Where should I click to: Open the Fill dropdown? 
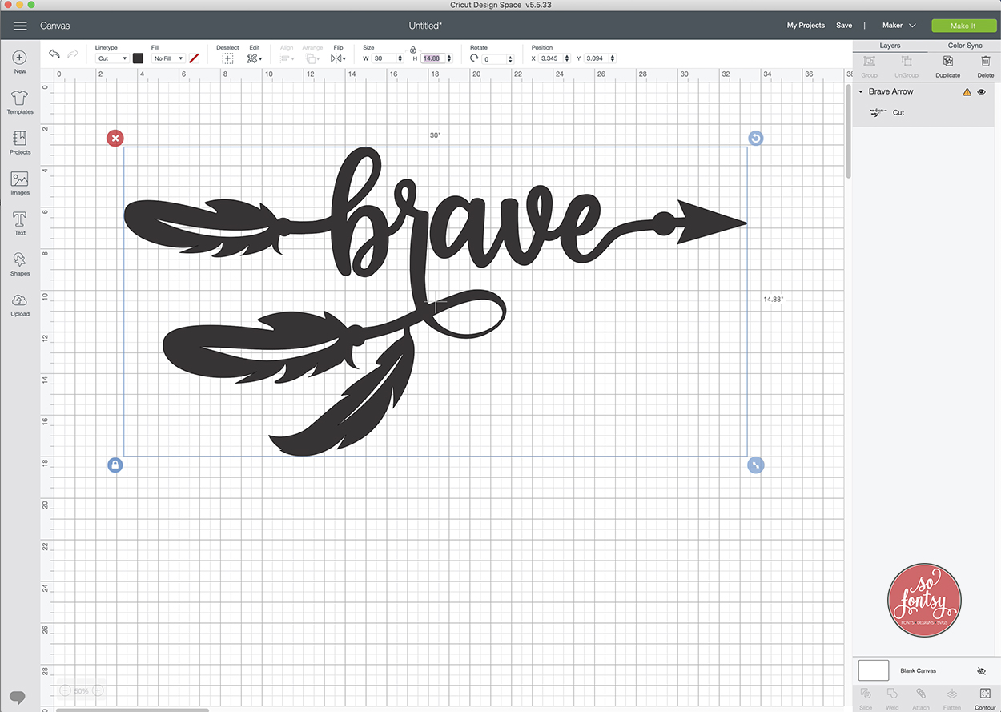(x=169, y=58)
